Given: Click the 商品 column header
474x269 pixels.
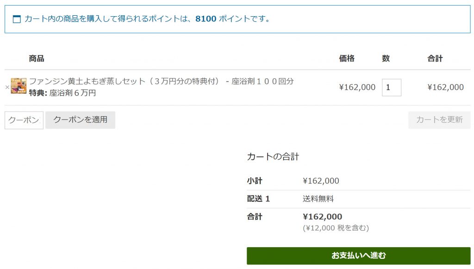Looking at the screenshot, I should [x=37, y=58].
